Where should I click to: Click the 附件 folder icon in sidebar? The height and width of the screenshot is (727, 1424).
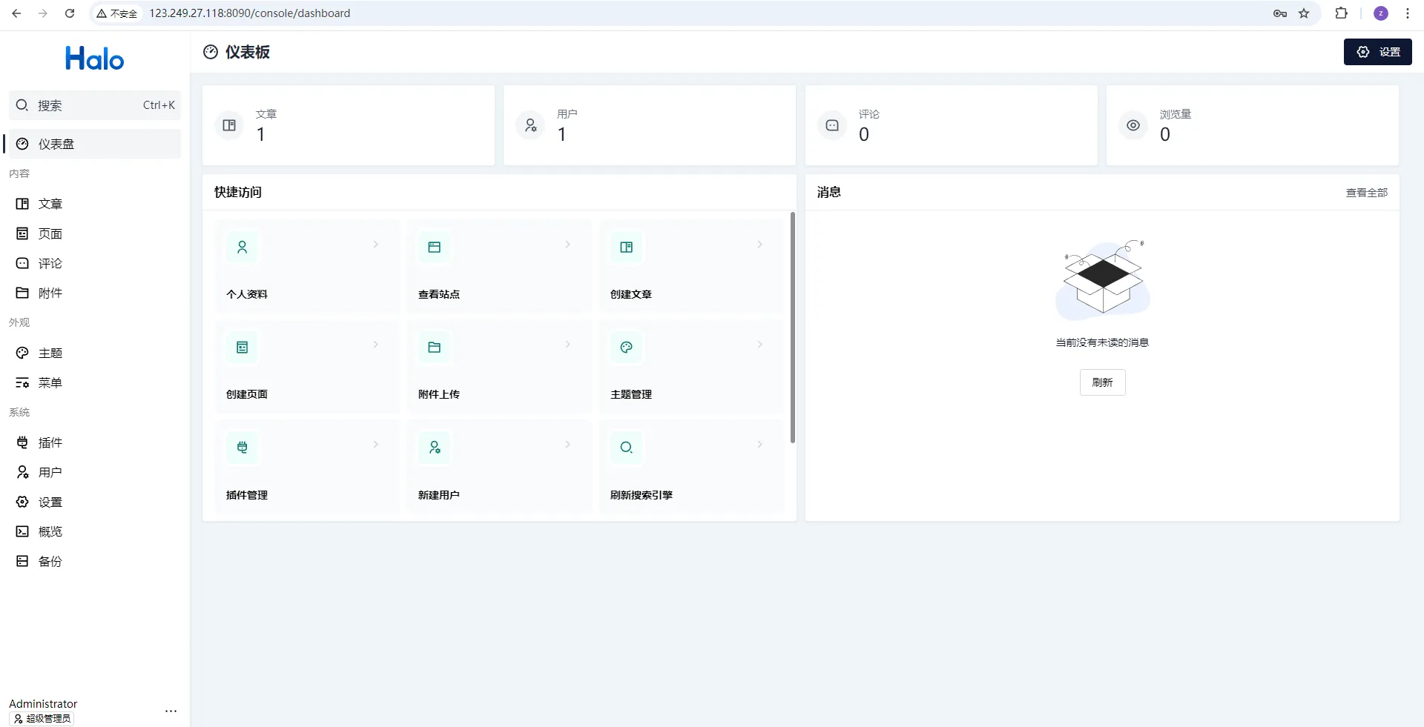22,293
